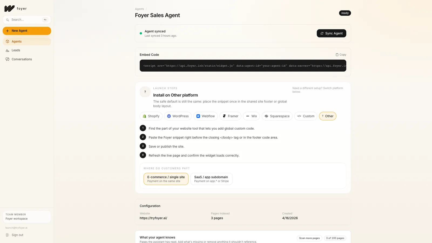Click the Created date 4/16/2026
Screen dimensions: 432x243
click(x=290, y=218)
